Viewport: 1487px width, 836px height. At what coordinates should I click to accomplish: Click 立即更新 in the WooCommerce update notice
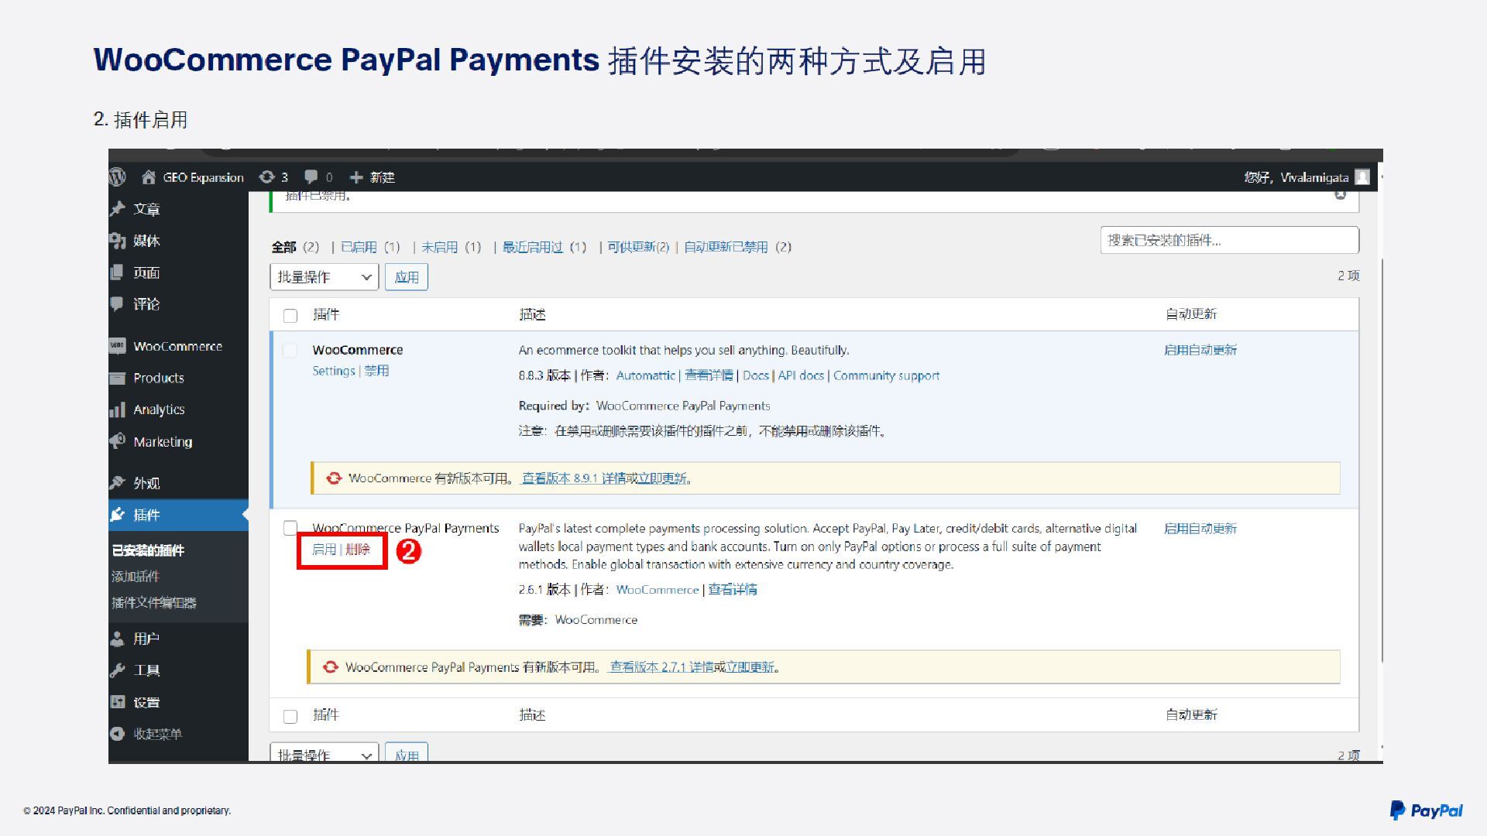click(x=662, y=478)
